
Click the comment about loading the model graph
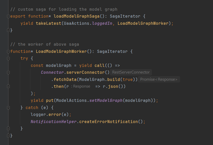(x=64, y=9)
